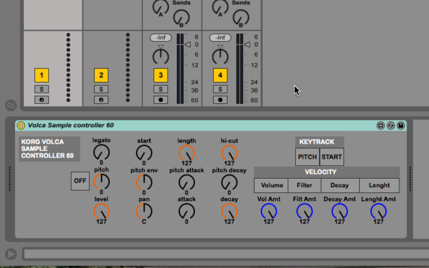Toggle the Volca Sample controller device activator
Screen dimensions: 429x268
tap(21, 125)
